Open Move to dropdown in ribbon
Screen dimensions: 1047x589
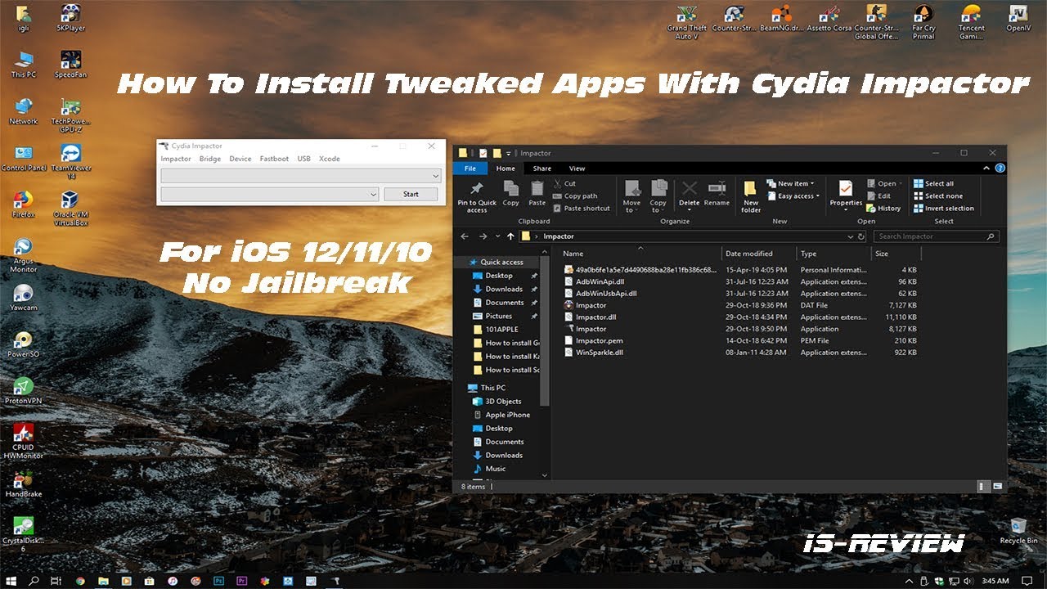[631, 196]
